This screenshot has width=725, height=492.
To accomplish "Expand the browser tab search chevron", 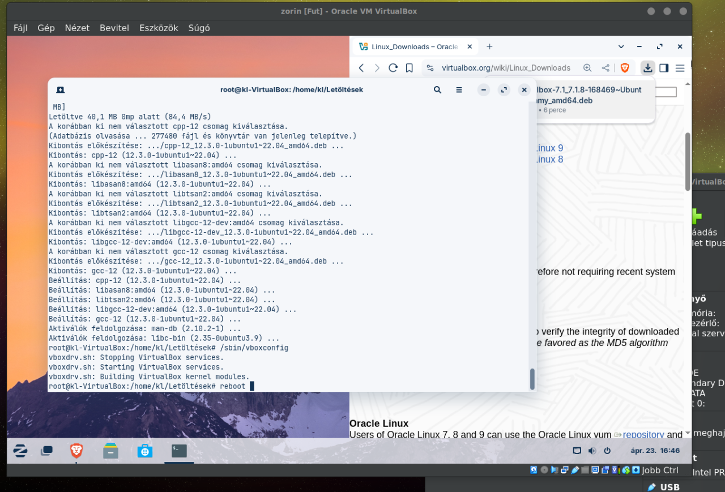I will coord(621,46).
